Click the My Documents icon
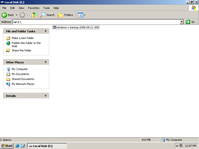 [8, 74]
